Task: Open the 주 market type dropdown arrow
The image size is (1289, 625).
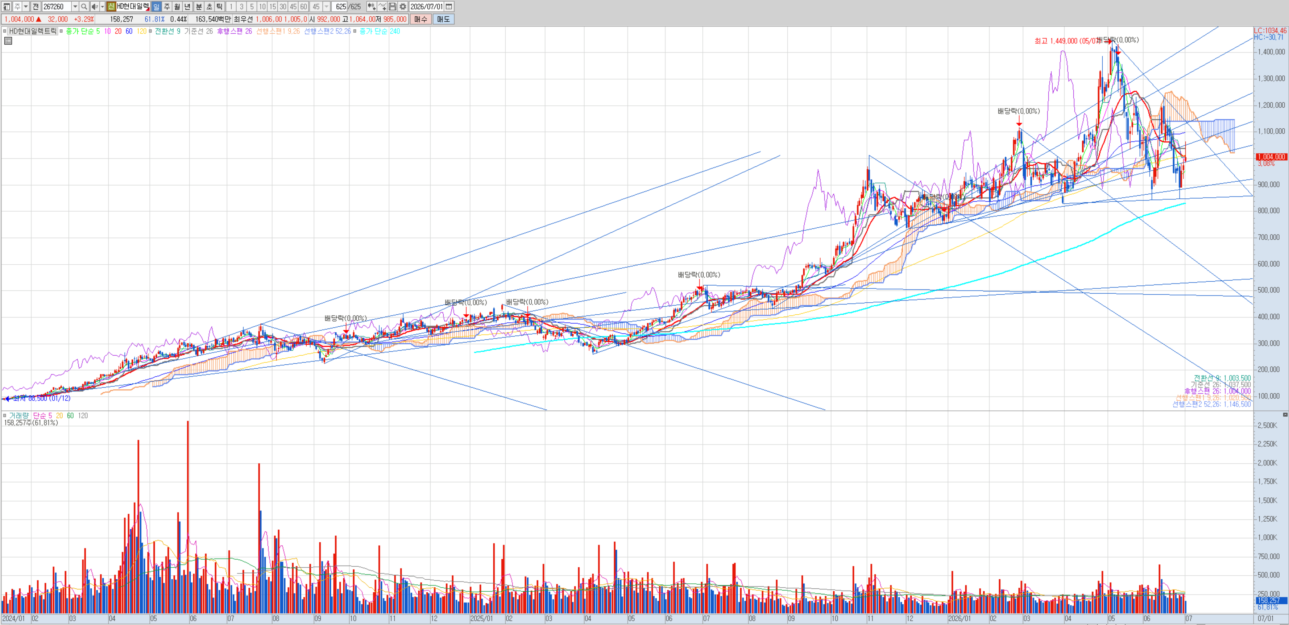Action: pos(26,7)
